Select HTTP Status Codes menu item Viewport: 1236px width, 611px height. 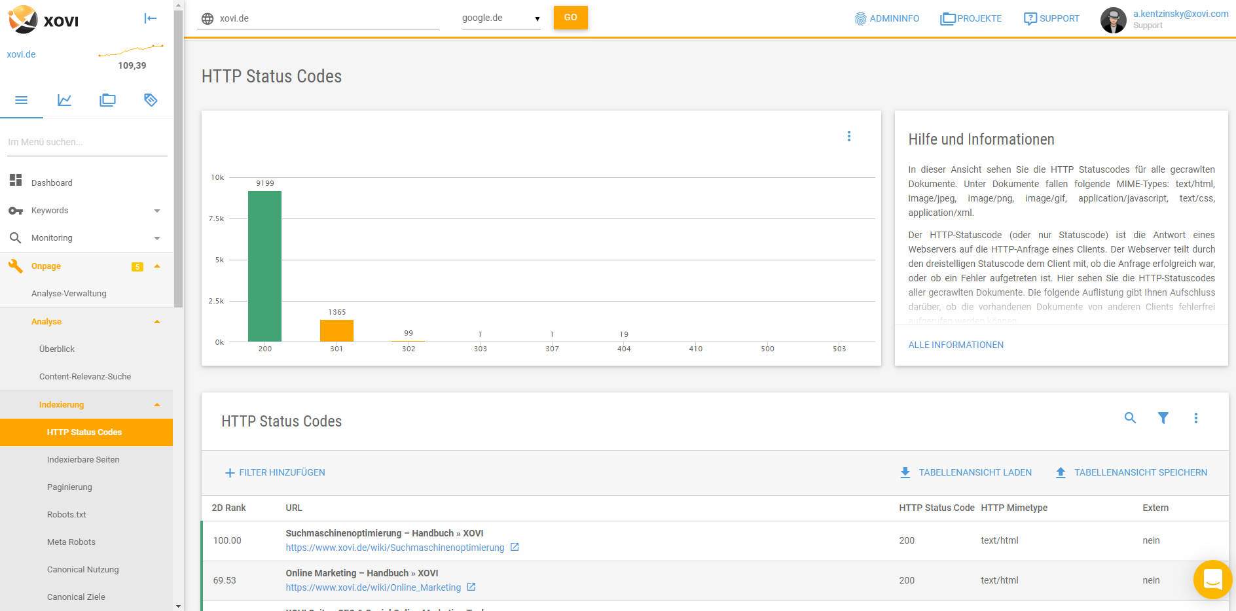(86, 432)
